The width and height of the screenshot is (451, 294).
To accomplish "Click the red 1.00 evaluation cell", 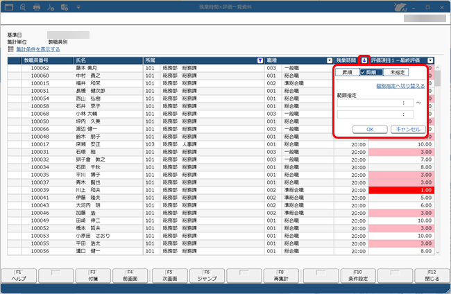I will [x=402, y=190].
